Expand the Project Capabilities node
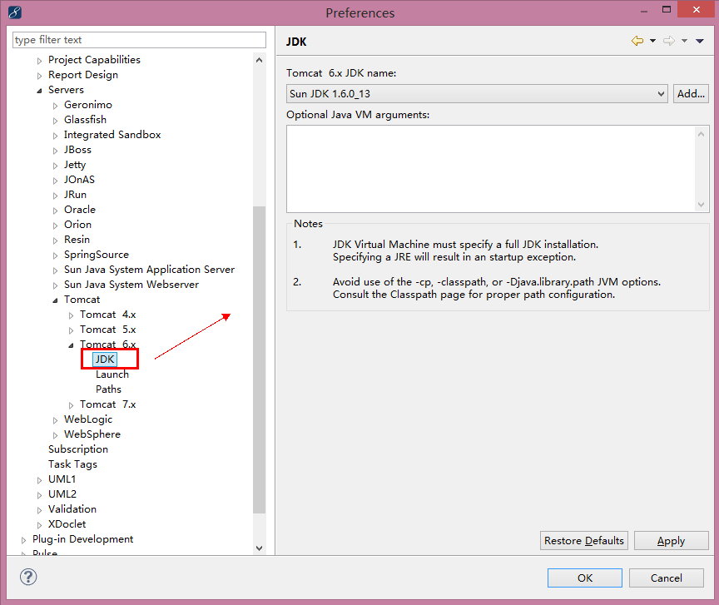 [x=39, y=61]
